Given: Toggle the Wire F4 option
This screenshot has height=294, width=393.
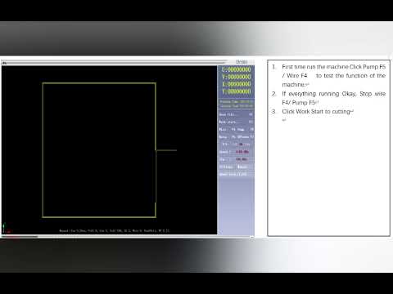Looking at the screenshot, I should click(227, 129).
